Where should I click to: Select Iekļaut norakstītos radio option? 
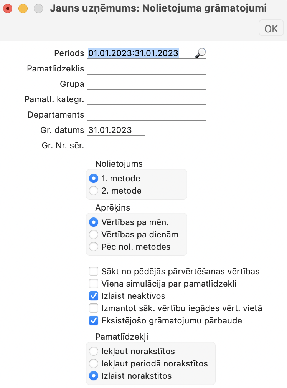coord(93,351)
